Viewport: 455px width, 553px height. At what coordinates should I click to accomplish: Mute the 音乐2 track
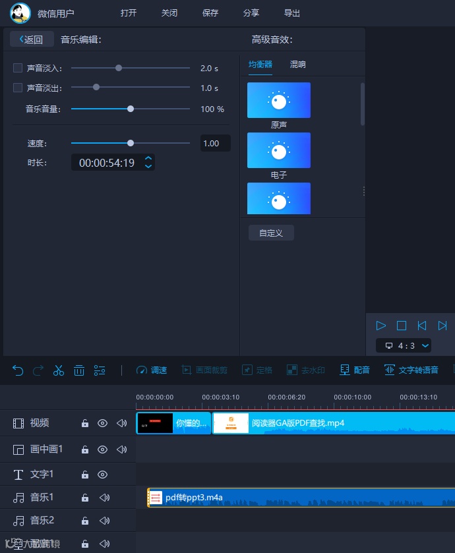pyautogui.click(x=104, y=521)
